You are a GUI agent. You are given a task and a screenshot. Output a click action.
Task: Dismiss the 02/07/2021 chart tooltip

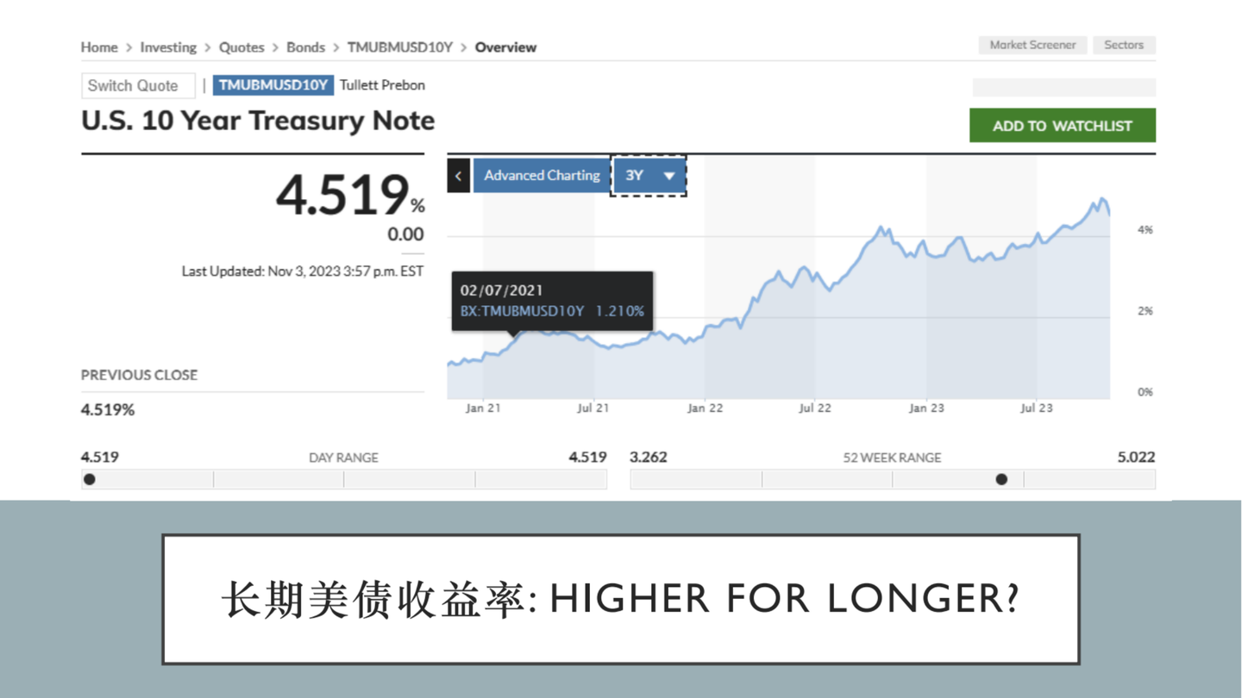[x=552, y=301]
